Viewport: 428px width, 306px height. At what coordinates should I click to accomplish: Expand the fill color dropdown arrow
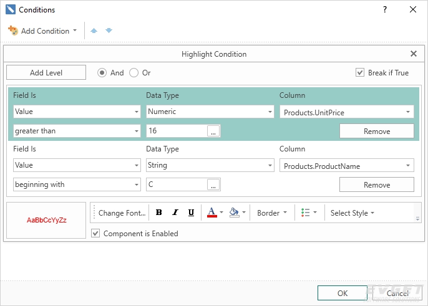point(244,213)
